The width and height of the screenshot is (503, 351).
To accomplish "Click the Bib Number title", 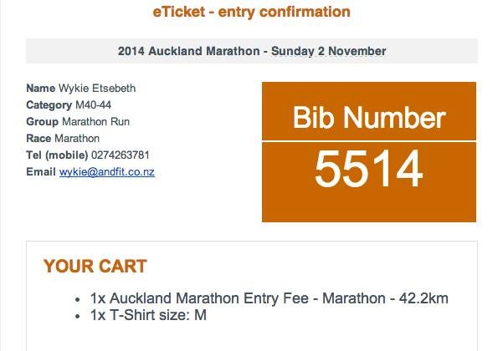I will pos(369,117).
